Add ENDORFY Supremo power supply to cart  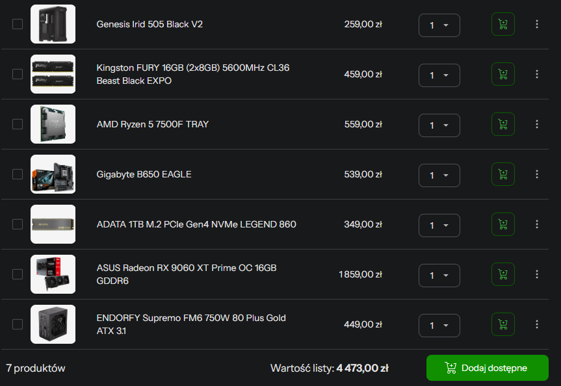[x=502, y=324]
